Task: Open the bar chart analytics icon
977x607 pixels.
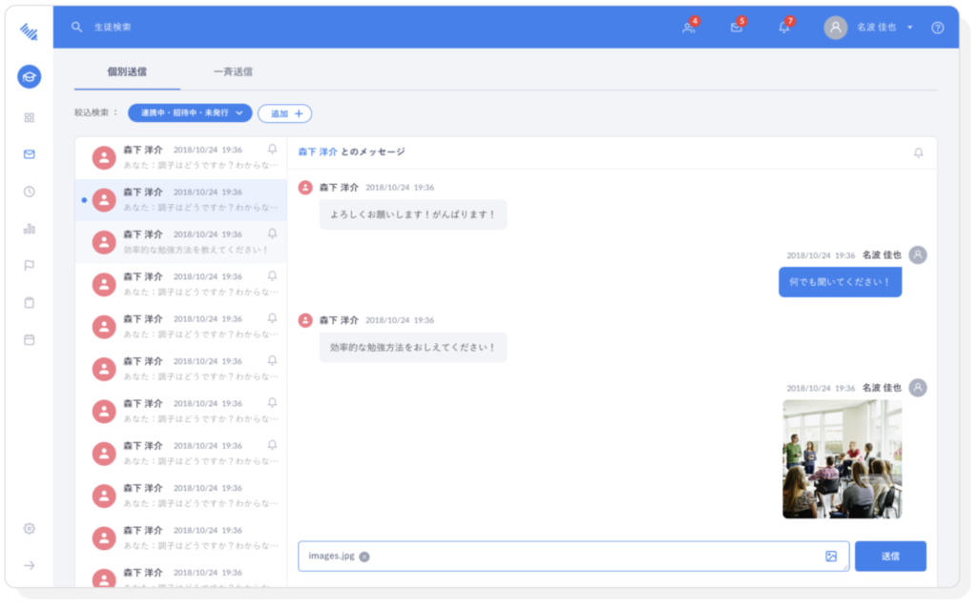Action: click(29, 229)
